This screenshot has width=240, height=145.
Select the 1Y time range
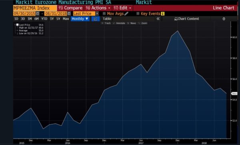[52, 19]
